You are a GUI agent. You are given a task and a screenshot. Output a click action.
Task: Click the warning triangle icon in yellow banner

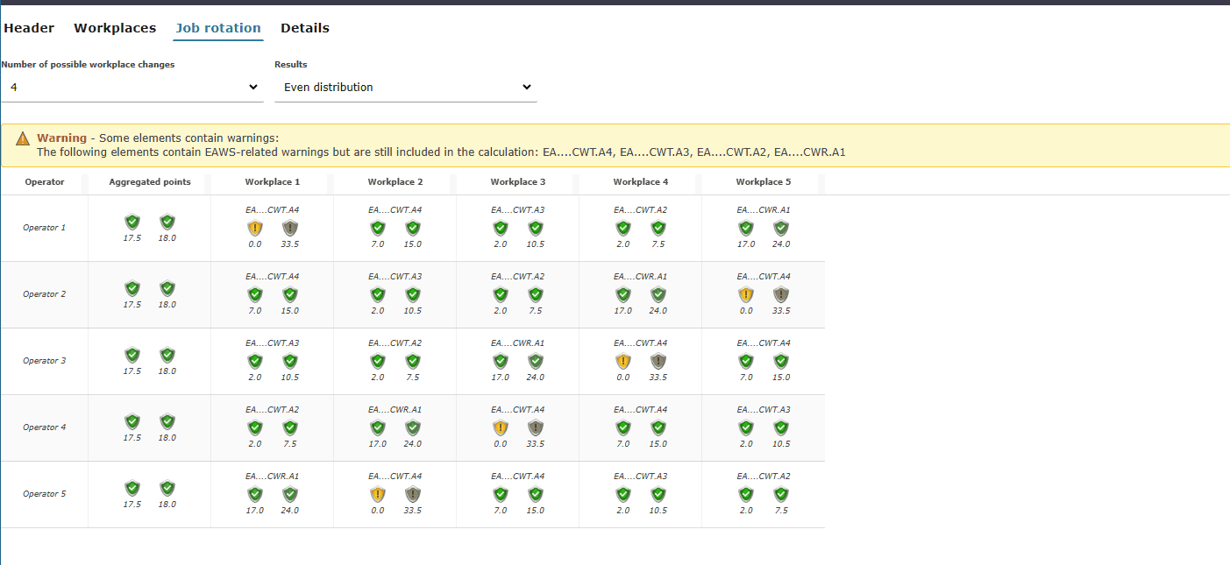pos(23,138)
